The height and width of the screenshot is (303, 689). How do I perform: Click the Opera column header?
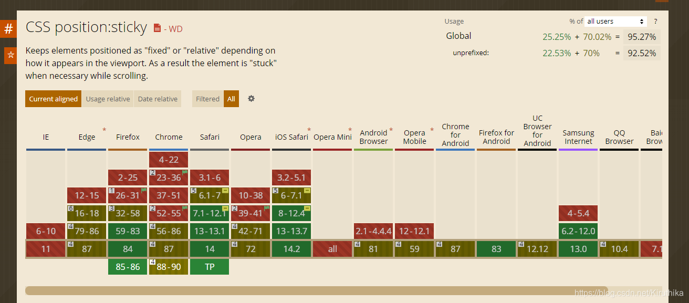[250, 137]
